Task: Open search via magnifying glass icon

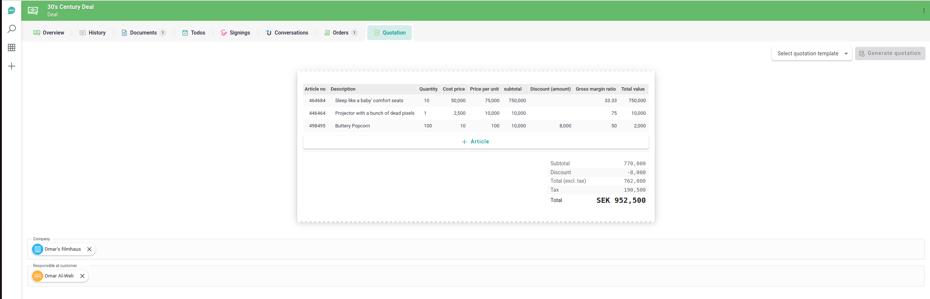Action: pos(12,29)
